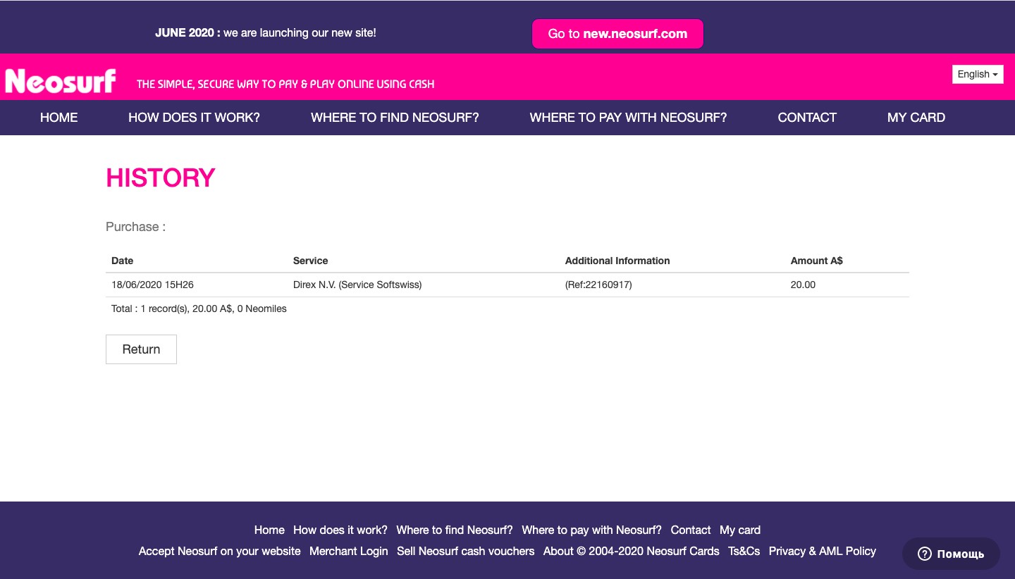The height and width of the screenshot is (579, 1015).
Task: Click footer Where to find Neosurf? link
Action: click(x=455, y=530)
